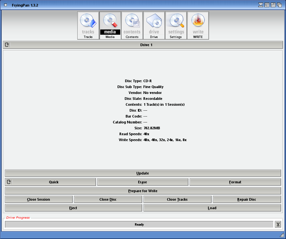Click the Repair Disc button
This screenshot has height=239, width=286.
pos(247,199)
